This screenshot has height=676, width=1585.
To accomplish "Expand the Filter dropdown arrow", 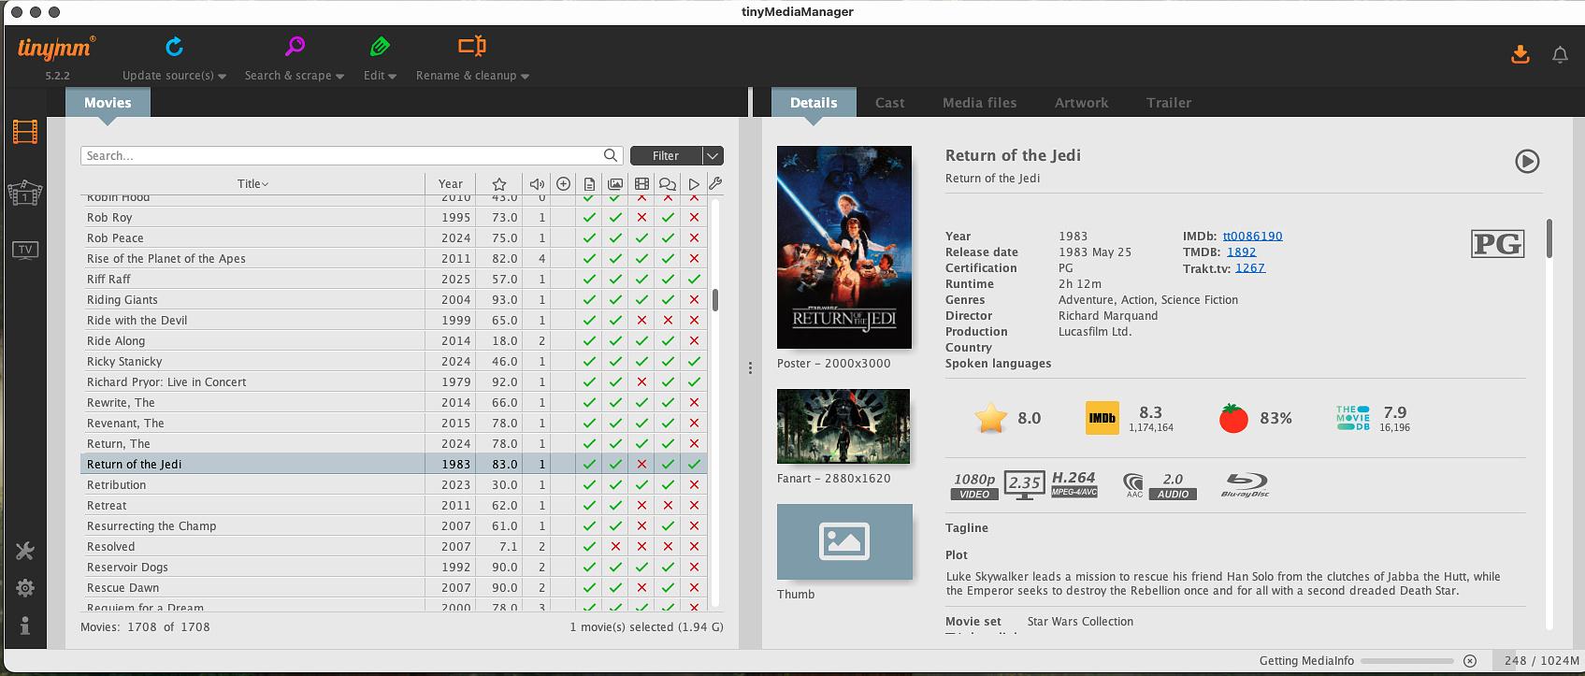I will (x=713, y=156).
